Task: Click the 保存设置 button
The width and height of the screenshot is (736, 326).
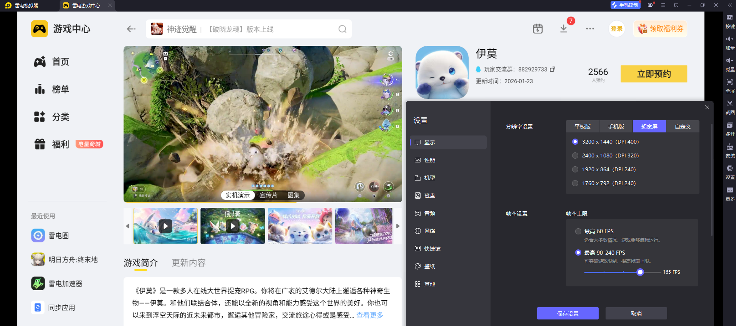Action: [x=567, y=313]
